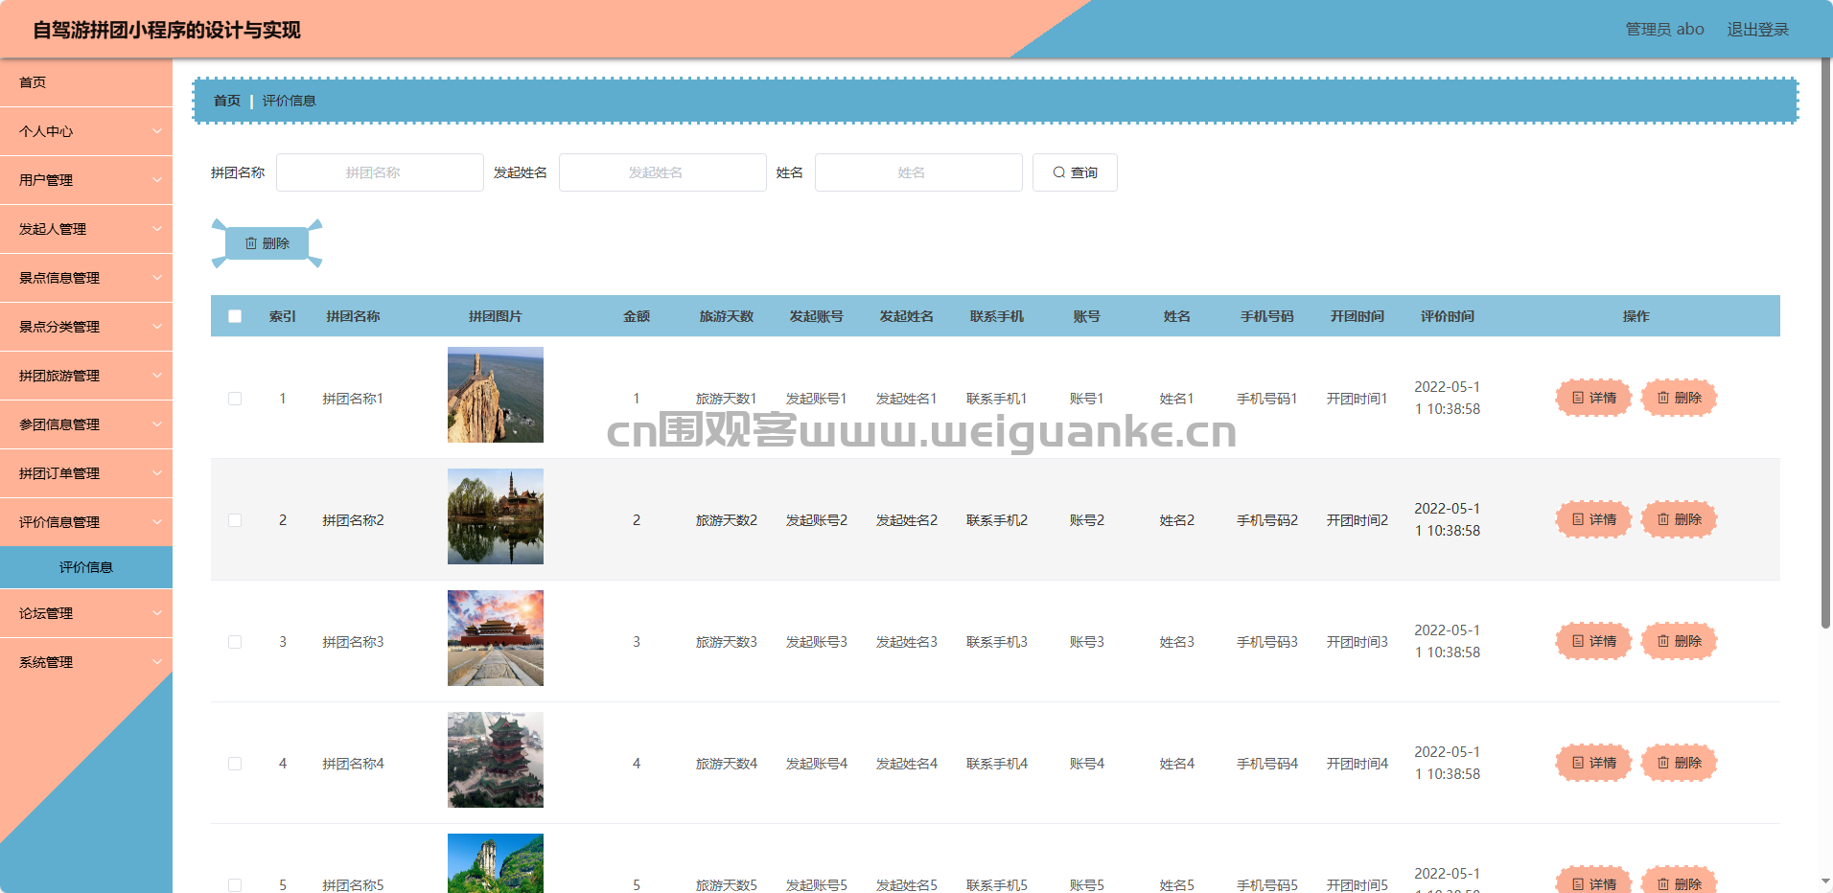Expand the 参团信息管理 sidebar chevron

click(x=157, y=424)
